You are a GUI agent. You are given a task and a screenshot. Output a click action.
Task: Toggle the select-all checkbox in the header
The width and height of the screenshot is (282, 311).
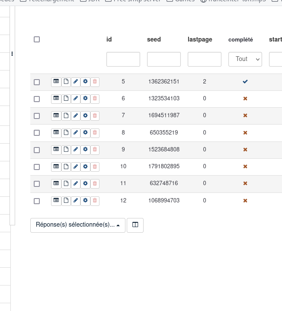click(37, 39)
